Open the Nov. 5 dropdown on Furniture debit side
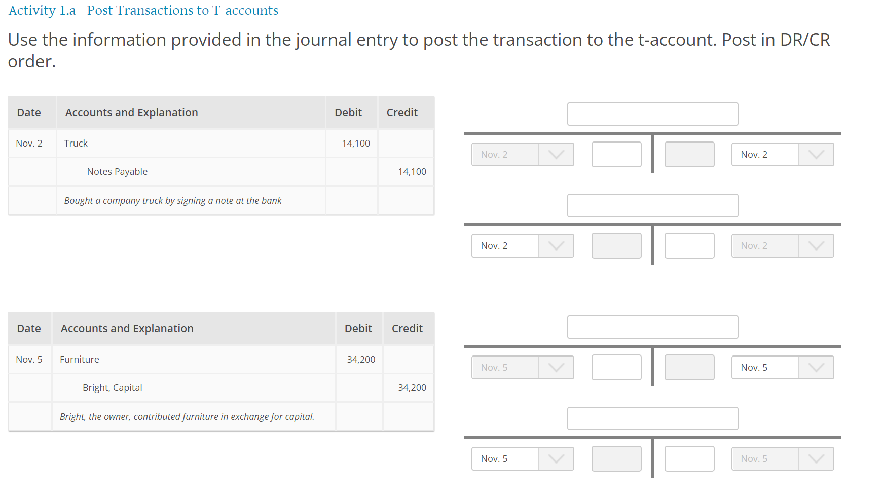Image resolution: width=883 pixels, height=498 pixels. point(522,367)
